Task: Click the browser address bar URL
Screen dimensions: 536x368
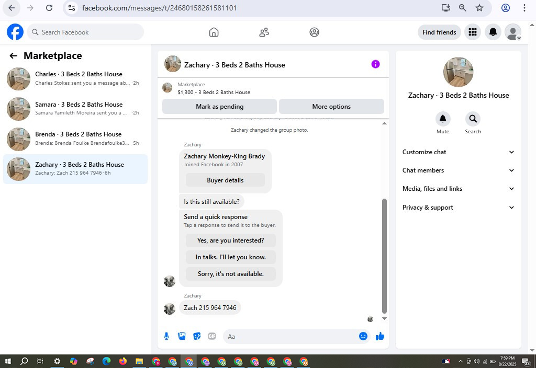Action: pyautogui.click(x=159, y=8)
